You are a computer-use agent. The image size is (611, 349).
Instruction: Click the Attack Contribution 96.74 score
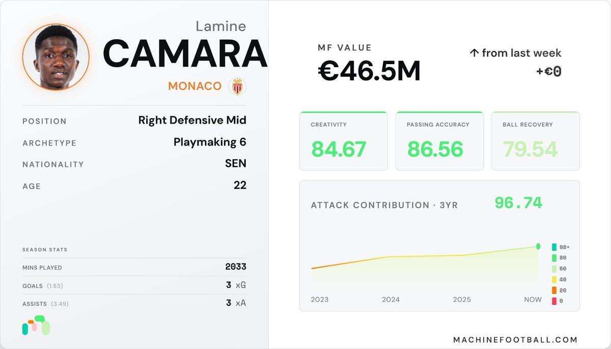(518, 203)
